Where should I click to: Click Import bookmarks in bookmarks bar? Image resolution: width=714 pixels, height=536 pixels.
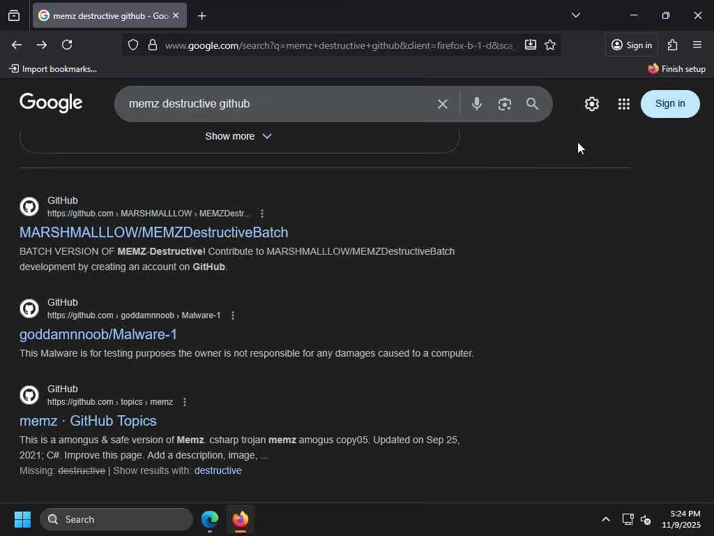(53, 69)
